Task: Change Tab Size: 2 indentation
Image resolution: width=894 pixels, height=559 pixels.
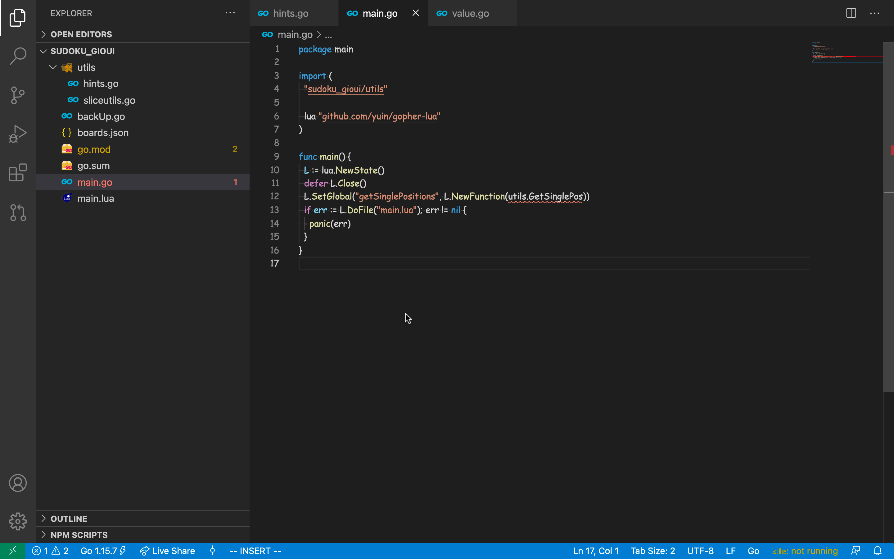Action: 653,551
